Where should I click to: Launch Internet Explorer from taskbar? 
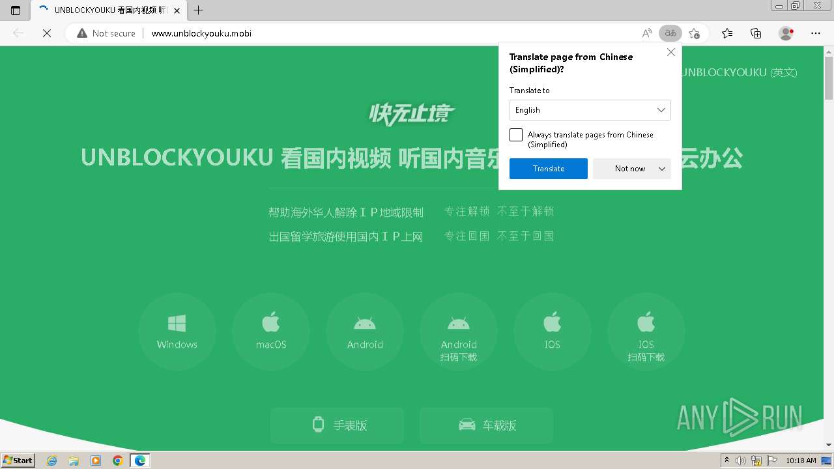51,461
